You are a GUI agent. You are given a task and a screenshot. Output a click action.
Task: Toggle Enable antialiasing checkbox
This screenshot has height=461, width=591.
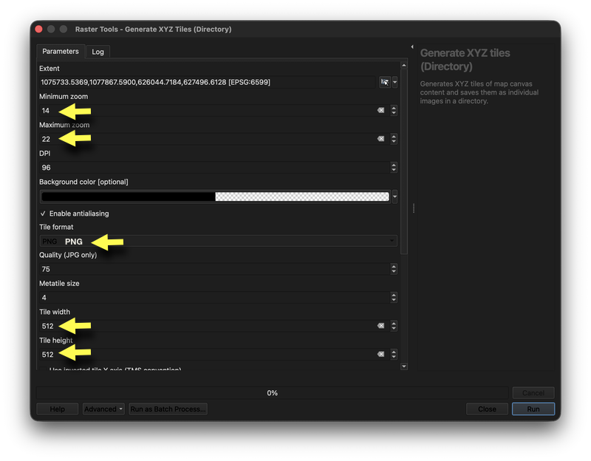43,214
